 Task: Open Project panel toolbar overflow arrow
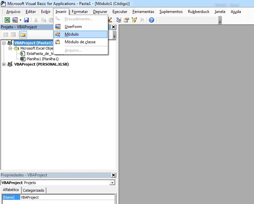click(114, 35)
